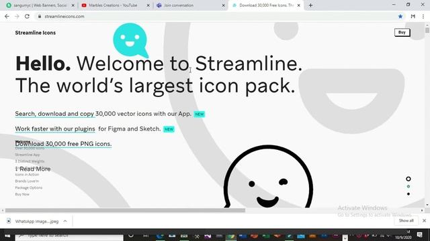Select the Download 30,000 Free Icons tab
The image size is (430, 241).
click(265, 5)
